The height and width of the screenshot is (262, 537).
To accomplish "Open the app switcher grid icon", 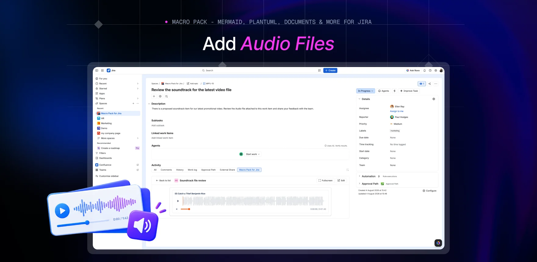I will [x=103, y=70].
